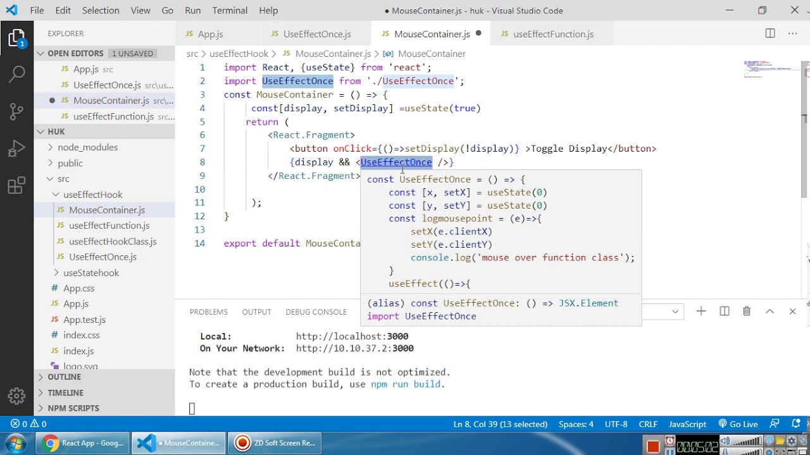
Task: Open ZD Soft Screen Recorder taskbar item
Action: pos(275,443)
